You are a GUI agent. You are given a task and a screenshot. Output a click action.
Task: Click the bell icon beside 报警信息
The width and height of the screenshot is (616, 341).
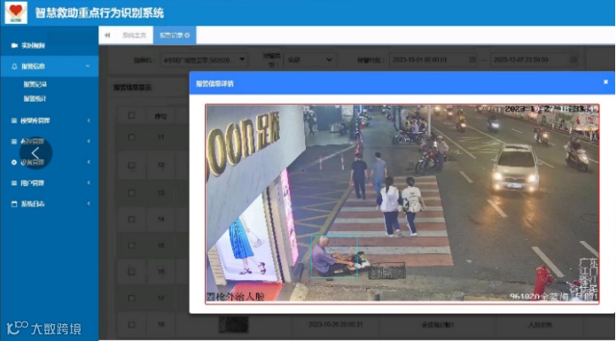click(x=14, y=66)
